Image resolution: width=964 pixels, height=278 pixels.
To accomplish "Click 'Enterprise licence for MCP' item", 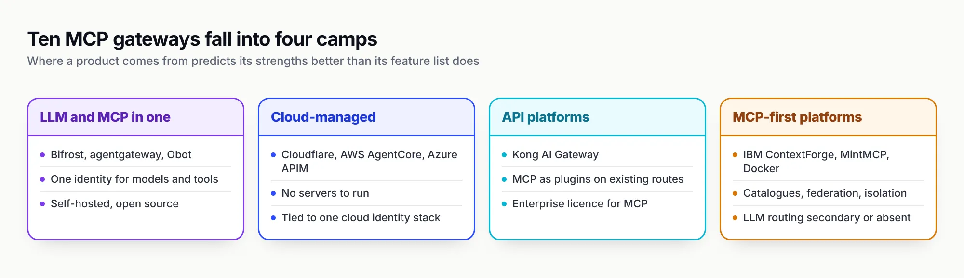I will coord(597,204).
